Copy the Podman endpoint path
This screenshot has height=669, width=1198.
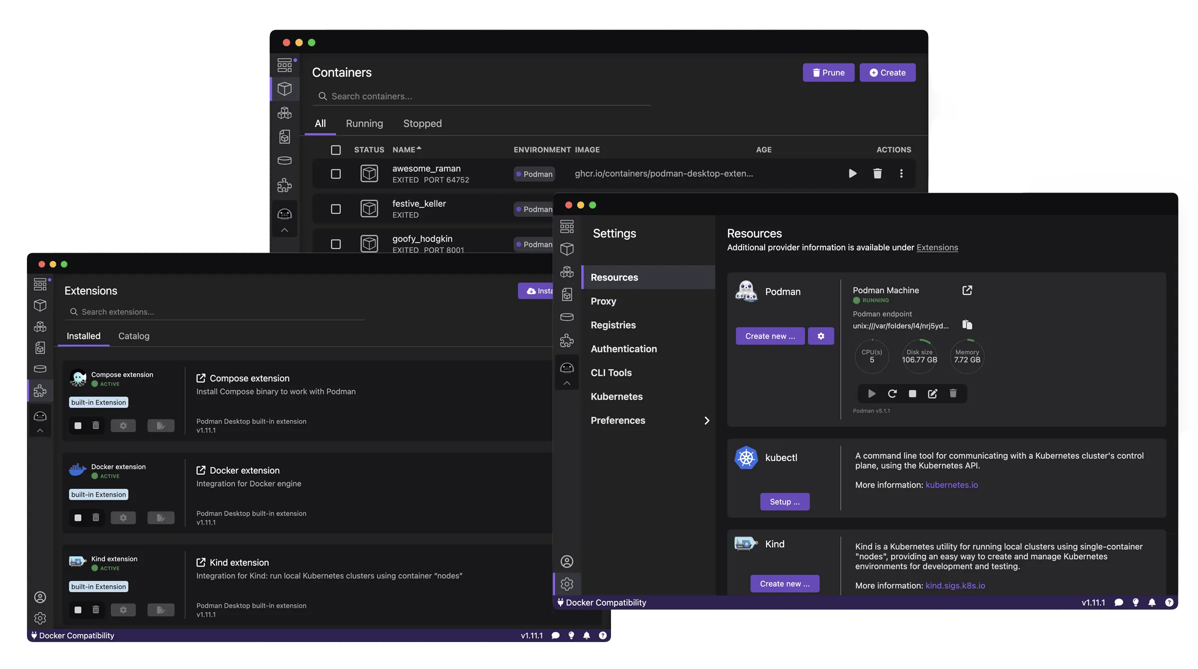(x=967, y=325)
